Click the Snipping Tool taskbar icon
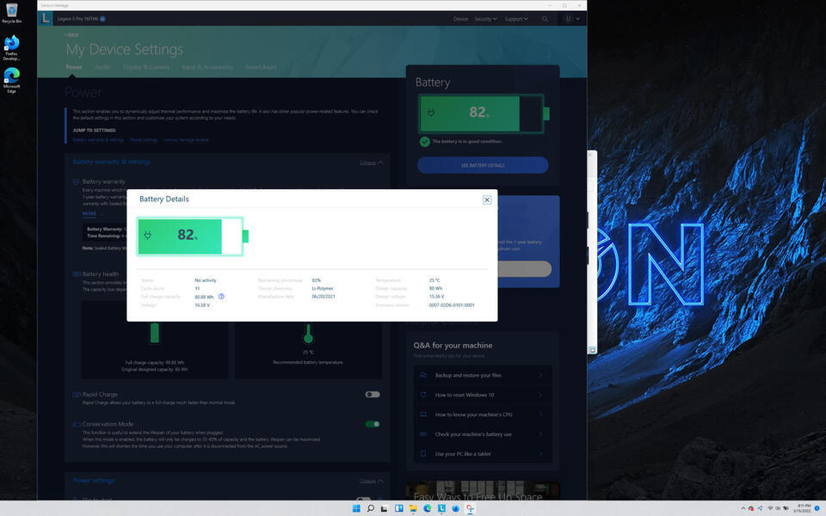Screen dimensions: 826x516 pos(470,508)
